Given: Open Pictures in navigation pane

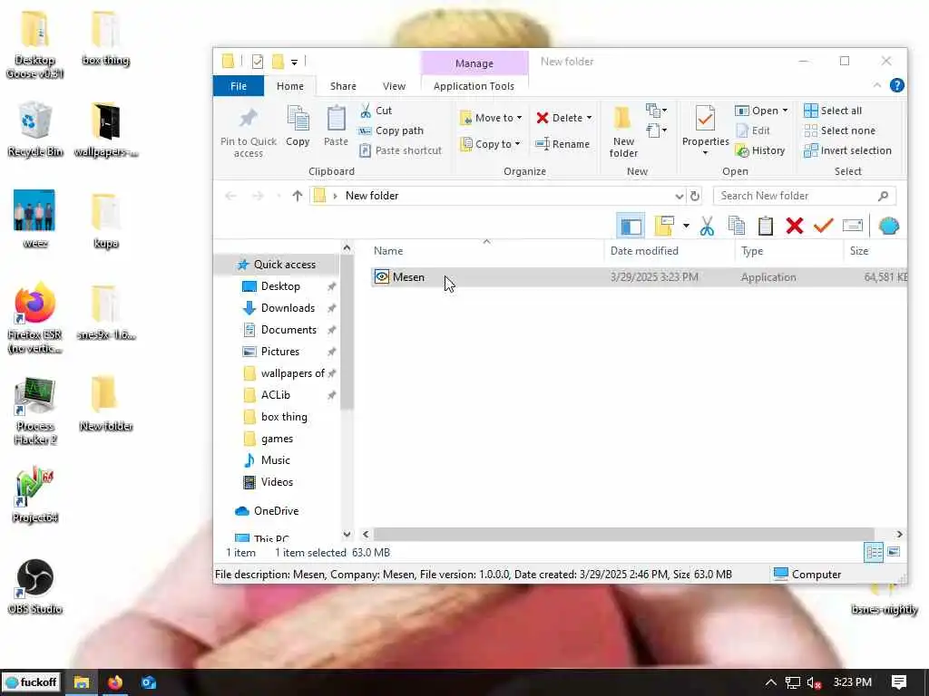Looking at the screenshot, I should click(x=279, y=352).
